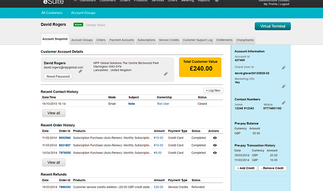Edit Contact Numbers with pencil icon

(x=283, y=103)
